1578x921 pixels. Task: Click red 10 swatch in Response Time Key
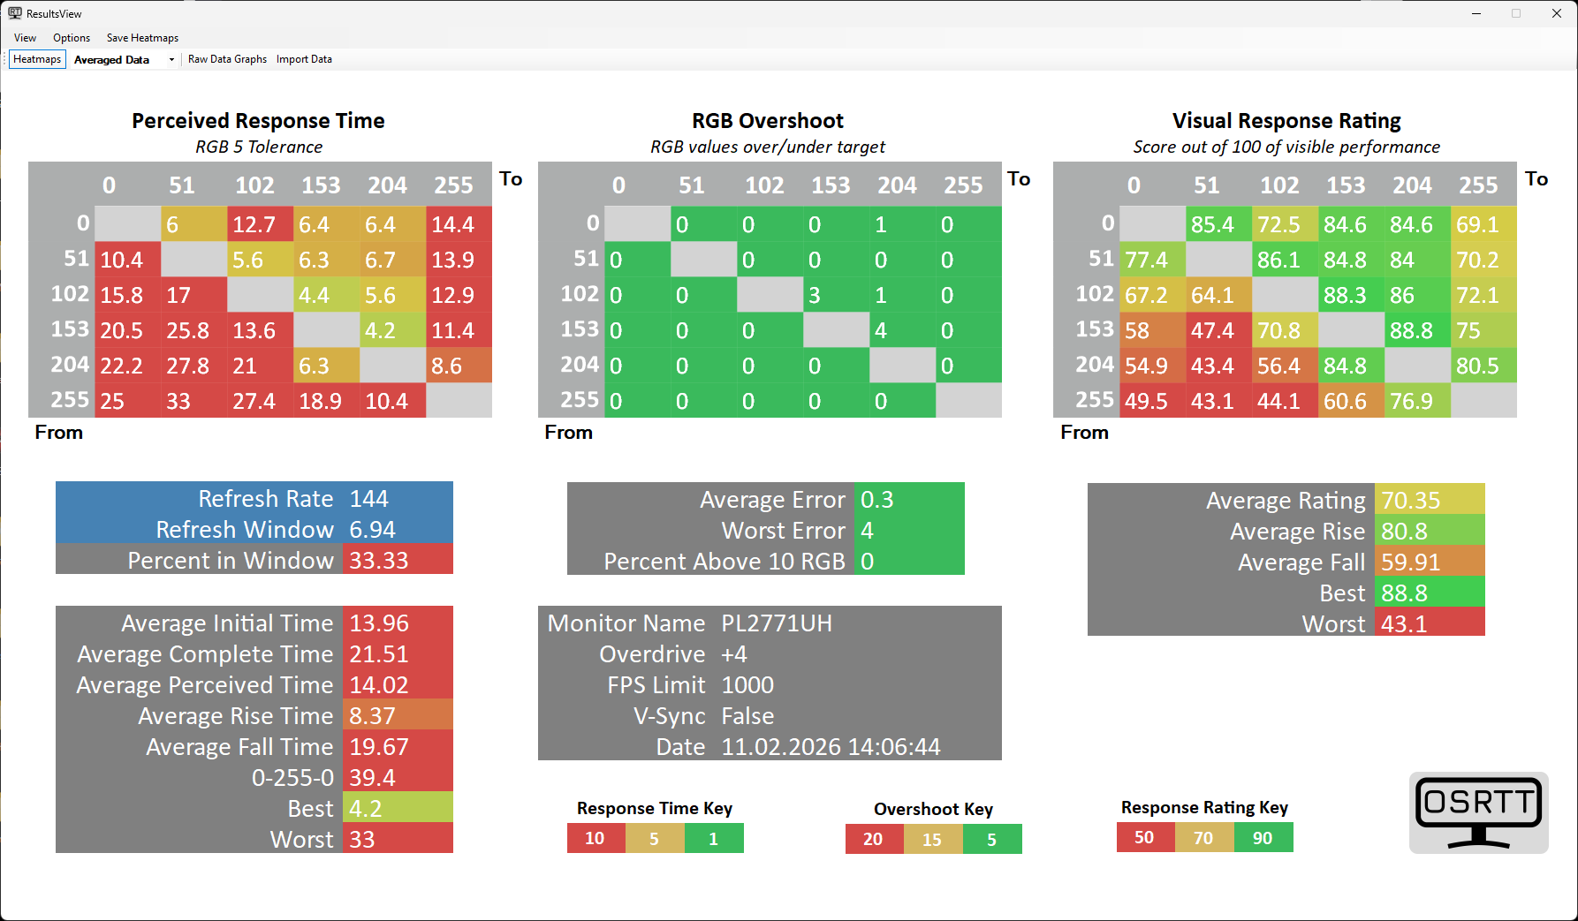pos(596,838)
